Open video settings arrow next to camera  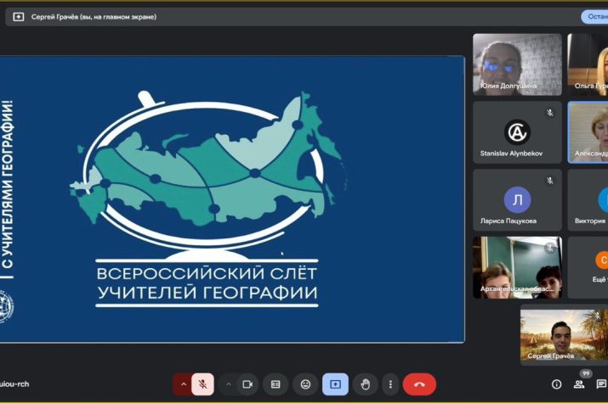(229, 384)
